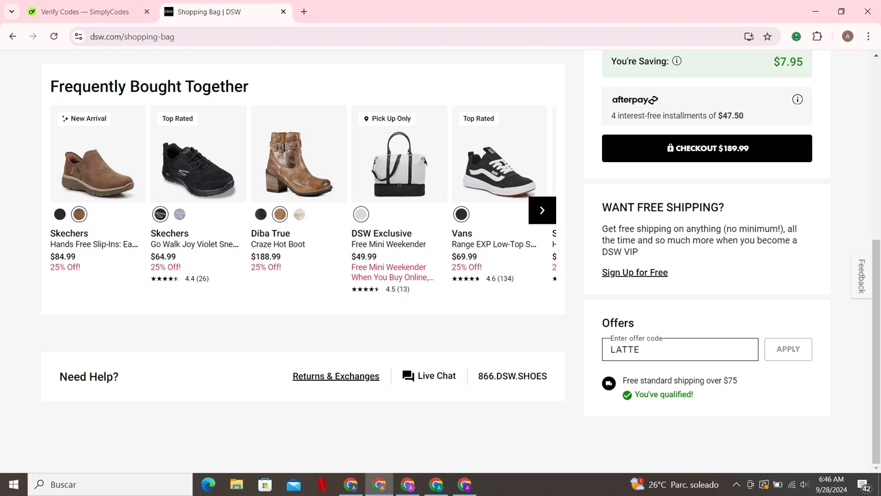Open File Explorer from the taskbar
The width and height of the screenshot is (881, 496).
(237, 484)
